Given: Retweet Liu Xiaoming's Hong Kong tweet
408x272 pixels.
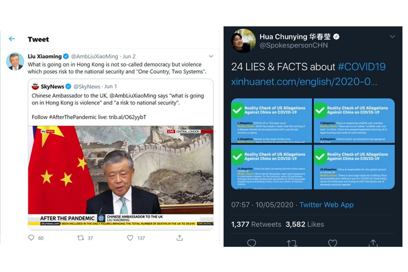Looking at the screenshot, I should tap(81, 238).
